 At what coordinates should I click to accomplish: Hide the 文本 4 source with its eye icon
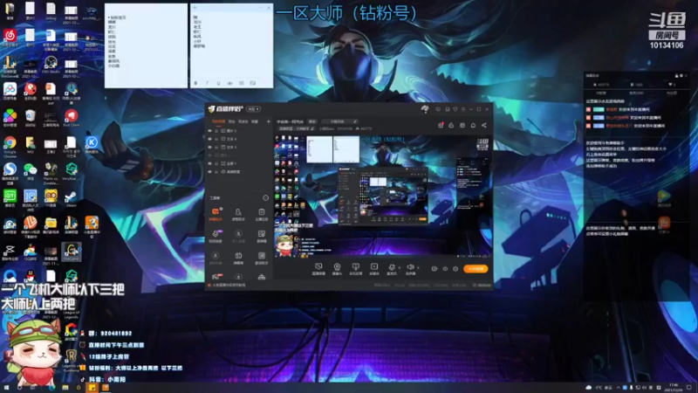pyautogui.click(x=210, y=139)
